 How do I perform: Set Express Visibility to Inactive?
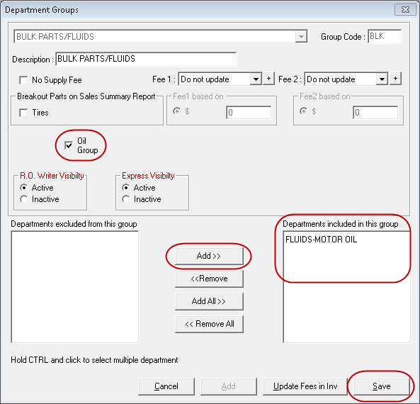[x=125, y=199]
